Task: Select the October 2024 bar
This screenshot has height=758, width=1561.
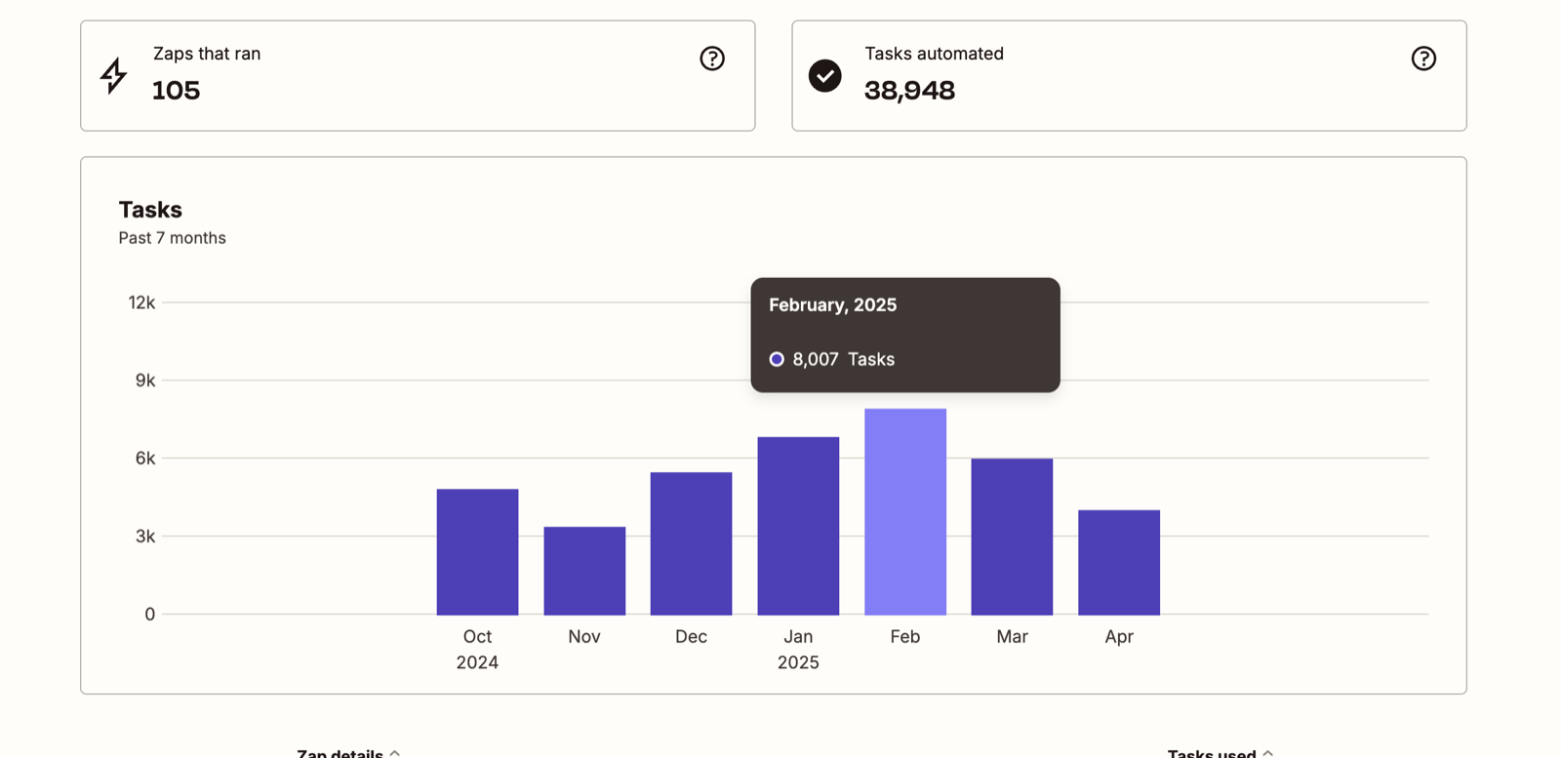Action: [x=477, y=551]
